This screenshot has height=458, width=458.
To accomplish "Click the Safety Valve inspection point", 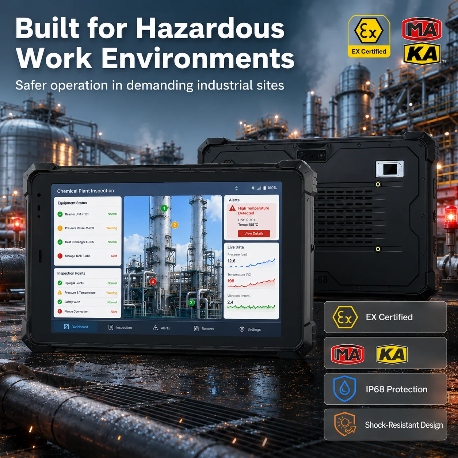I will (x=87, y=302).
